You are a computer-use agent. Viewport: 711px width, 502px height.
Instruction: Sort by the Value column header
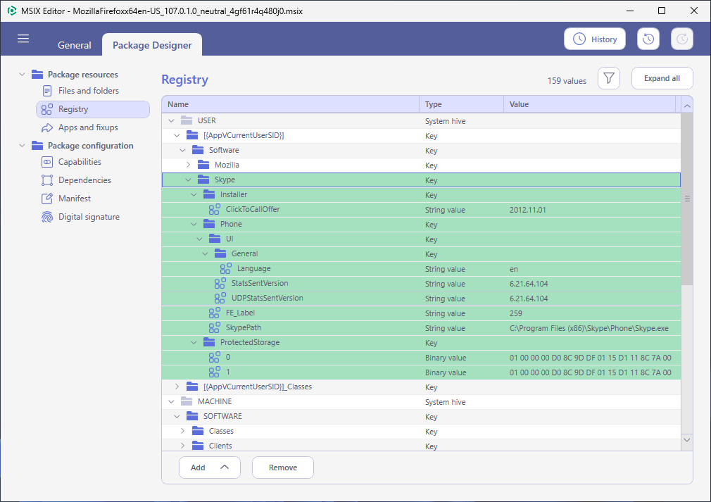click(x=589, y=104)
